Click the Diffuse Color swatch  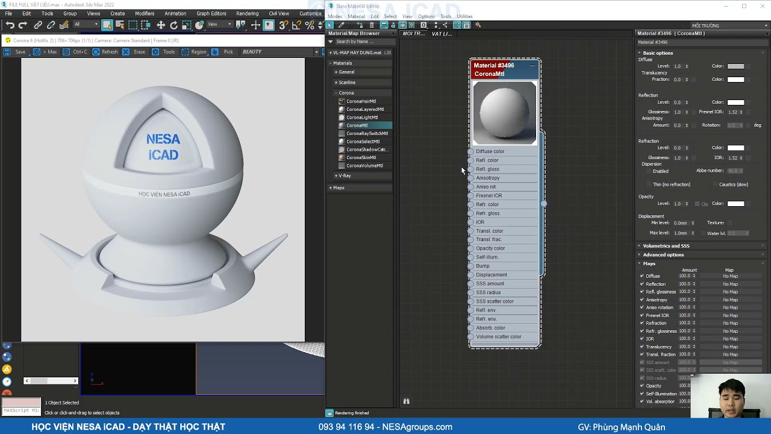pyautogui.click(x=735, y=66)
